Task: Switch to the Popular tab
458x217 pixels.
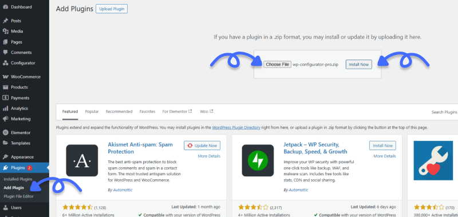Action: [x=92, y=112]
